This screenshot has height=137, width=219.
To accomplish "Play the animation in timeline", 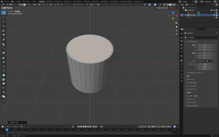I will point(86,127).
